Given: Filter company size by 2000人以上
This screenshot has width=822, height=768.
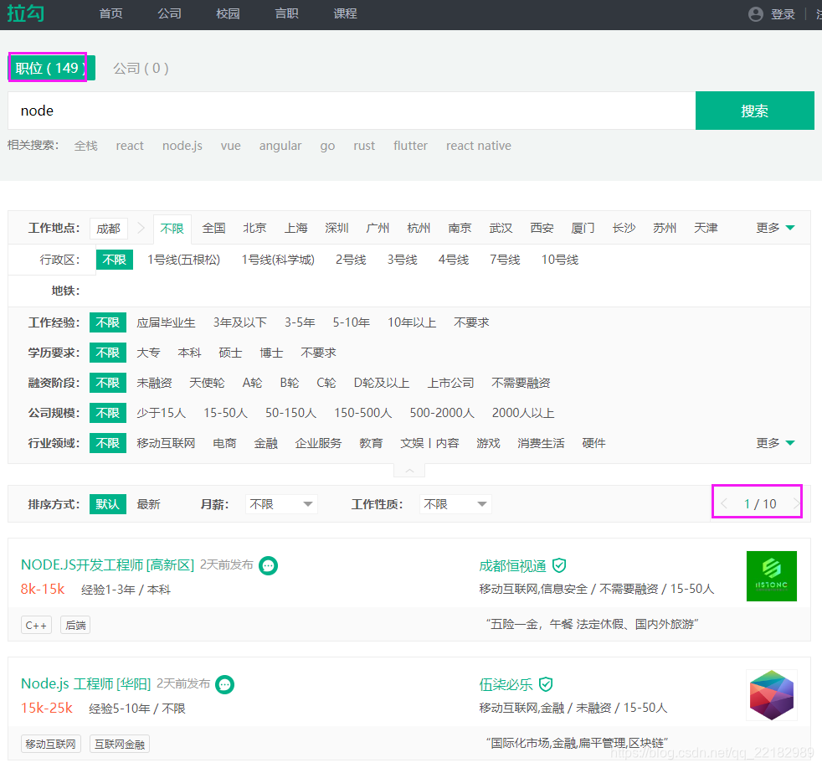Looking at the screenshot, I should (522, 414).
